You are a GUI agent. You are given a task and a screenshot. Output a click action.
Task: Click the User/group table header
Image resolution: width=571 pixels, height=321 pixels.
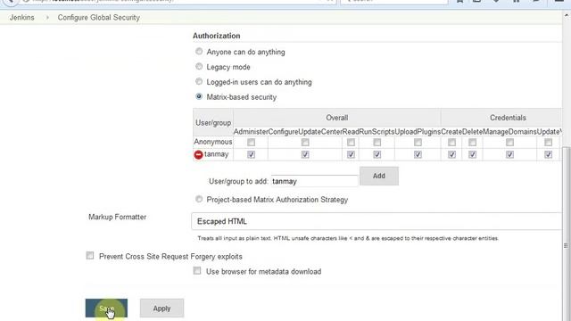point(213,123)
